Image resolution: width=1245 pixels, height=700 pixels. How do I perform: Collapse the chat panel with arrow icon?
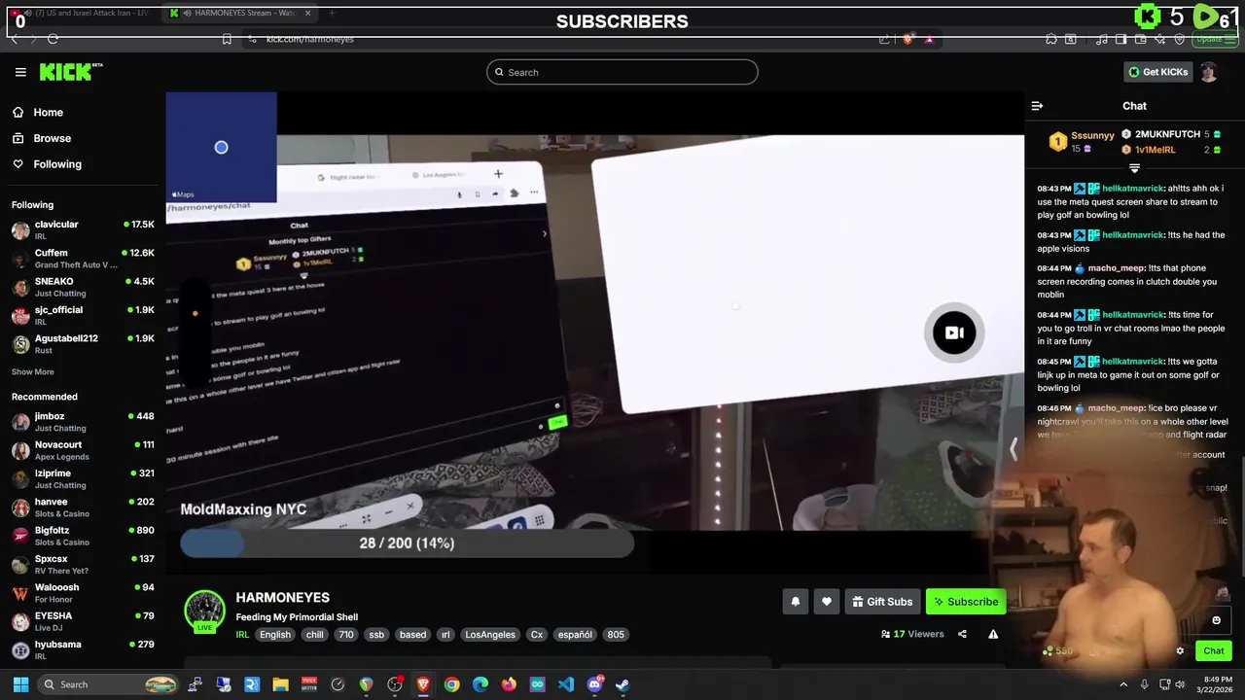coord(1037,106)
